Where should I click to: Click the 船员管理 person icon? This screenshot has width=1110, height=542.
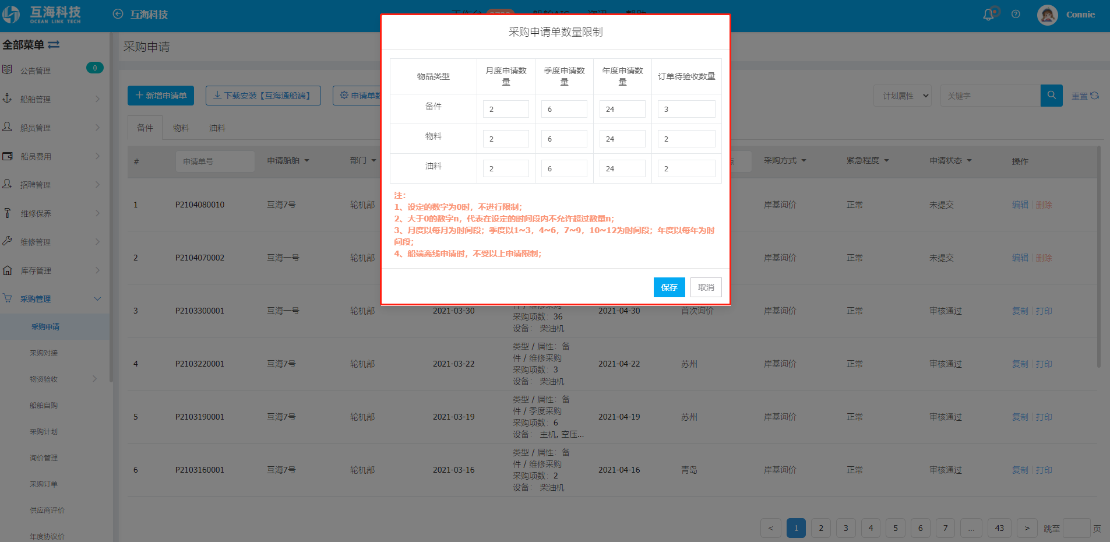point(7,127)
